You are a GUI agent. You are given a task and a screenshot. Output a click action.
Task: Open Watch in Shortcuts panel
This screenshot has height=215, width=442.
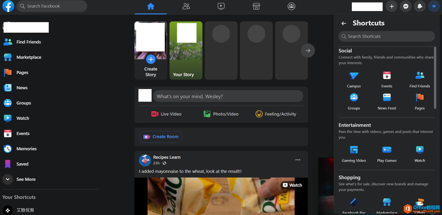[x=420, y=154]
